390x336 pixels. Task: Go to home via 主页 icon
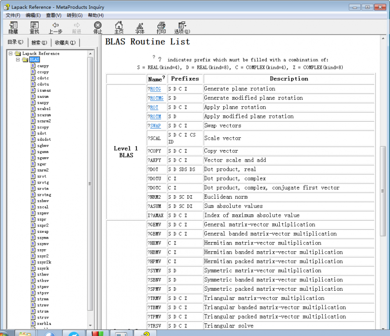(x=118, y=27)
